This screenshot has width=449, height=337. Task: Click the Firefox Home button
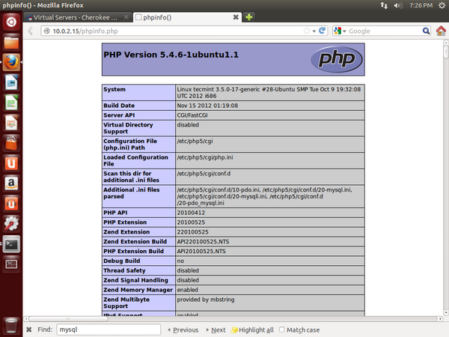click(x=442, y=31)
